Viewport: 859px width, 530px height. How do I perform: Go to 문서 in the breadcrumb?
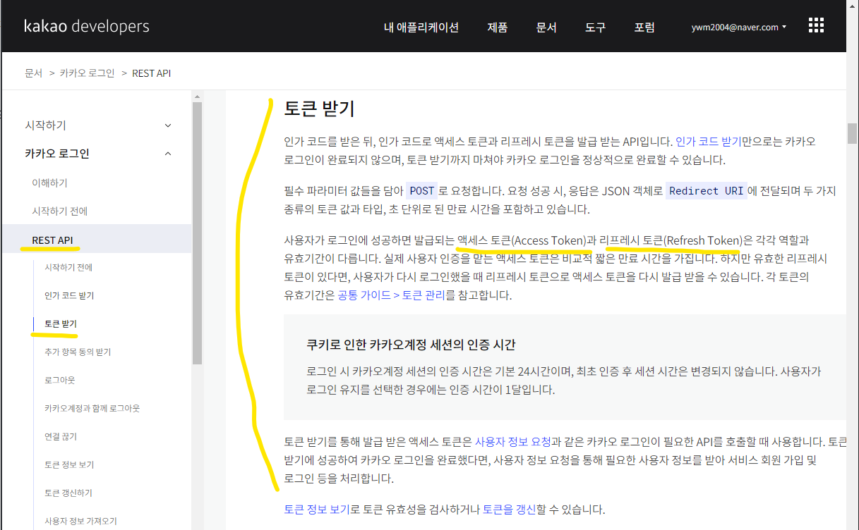click(x=33, y=73)
